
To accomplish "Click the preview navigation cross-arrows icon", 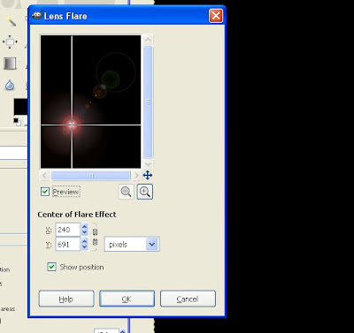I will coord(148,176).
